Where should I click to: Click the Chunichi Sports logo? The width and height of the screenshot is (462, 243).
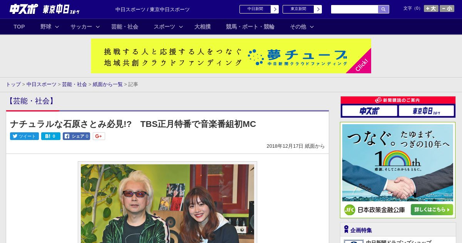point(24,9)
